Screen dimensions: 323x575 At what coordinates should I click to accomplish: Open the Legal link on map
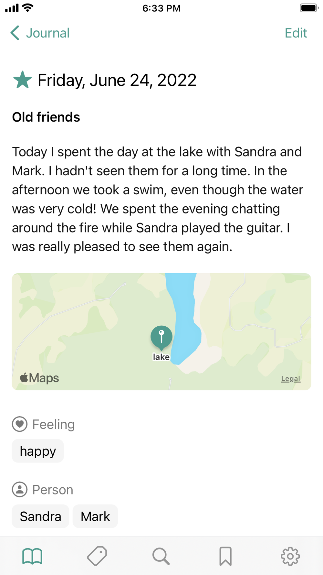(x=291, y=379)
